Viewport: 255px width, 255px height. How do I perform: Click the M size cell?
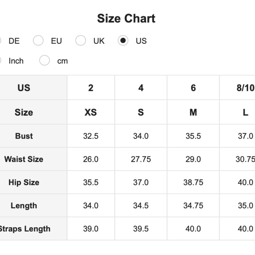click(x=193, y=112)
